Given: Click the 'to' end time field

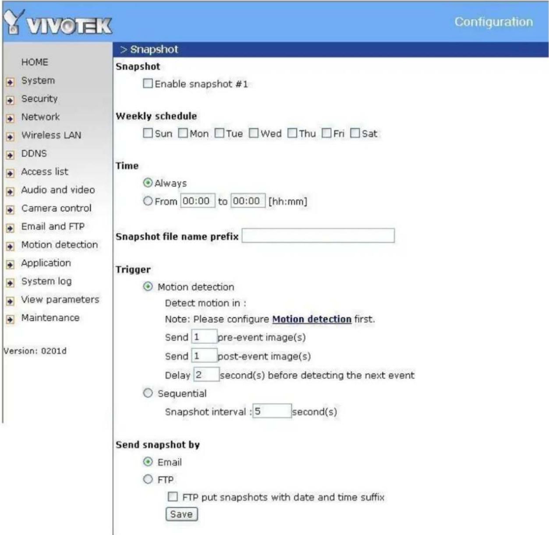Looking at the screenshot, I should click(248, 201).
